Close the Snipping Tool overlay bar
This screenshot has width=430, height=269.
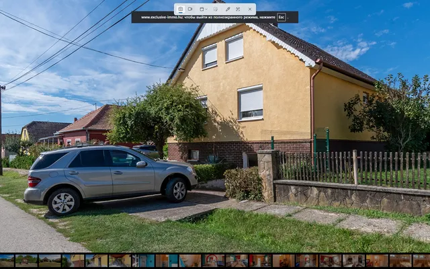coord(250,9)
